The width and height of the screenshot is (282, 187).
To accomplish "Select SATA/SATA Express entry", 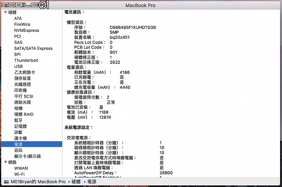I will (x=33, y=48).
